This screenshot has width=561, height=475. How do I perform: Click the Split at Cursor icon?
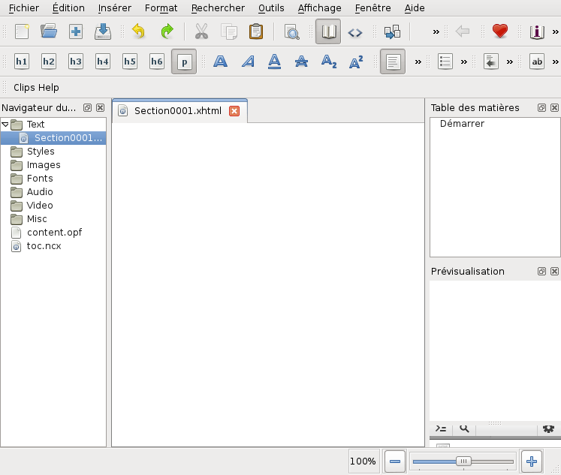392,32
